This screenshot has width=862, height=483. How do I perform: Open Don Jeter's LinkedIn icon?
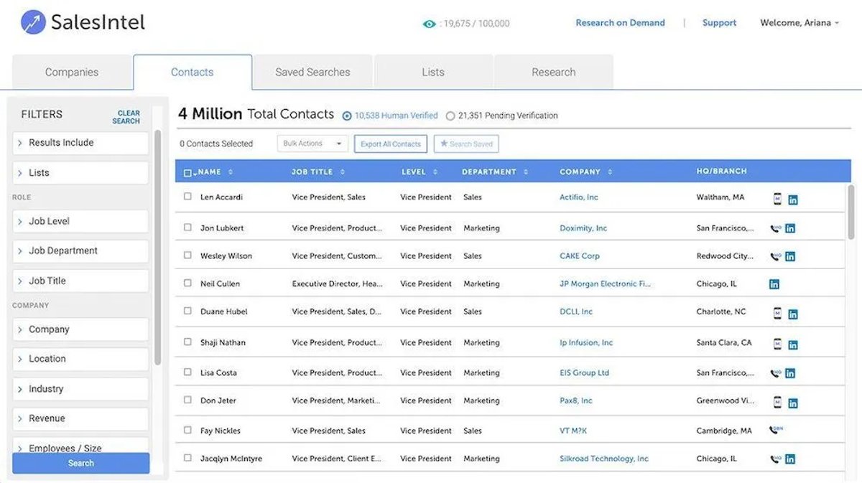[793, 403]
